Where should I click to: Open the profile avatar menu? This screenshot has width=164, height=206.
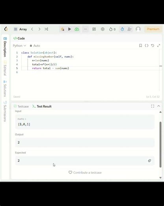pos(138,29)
